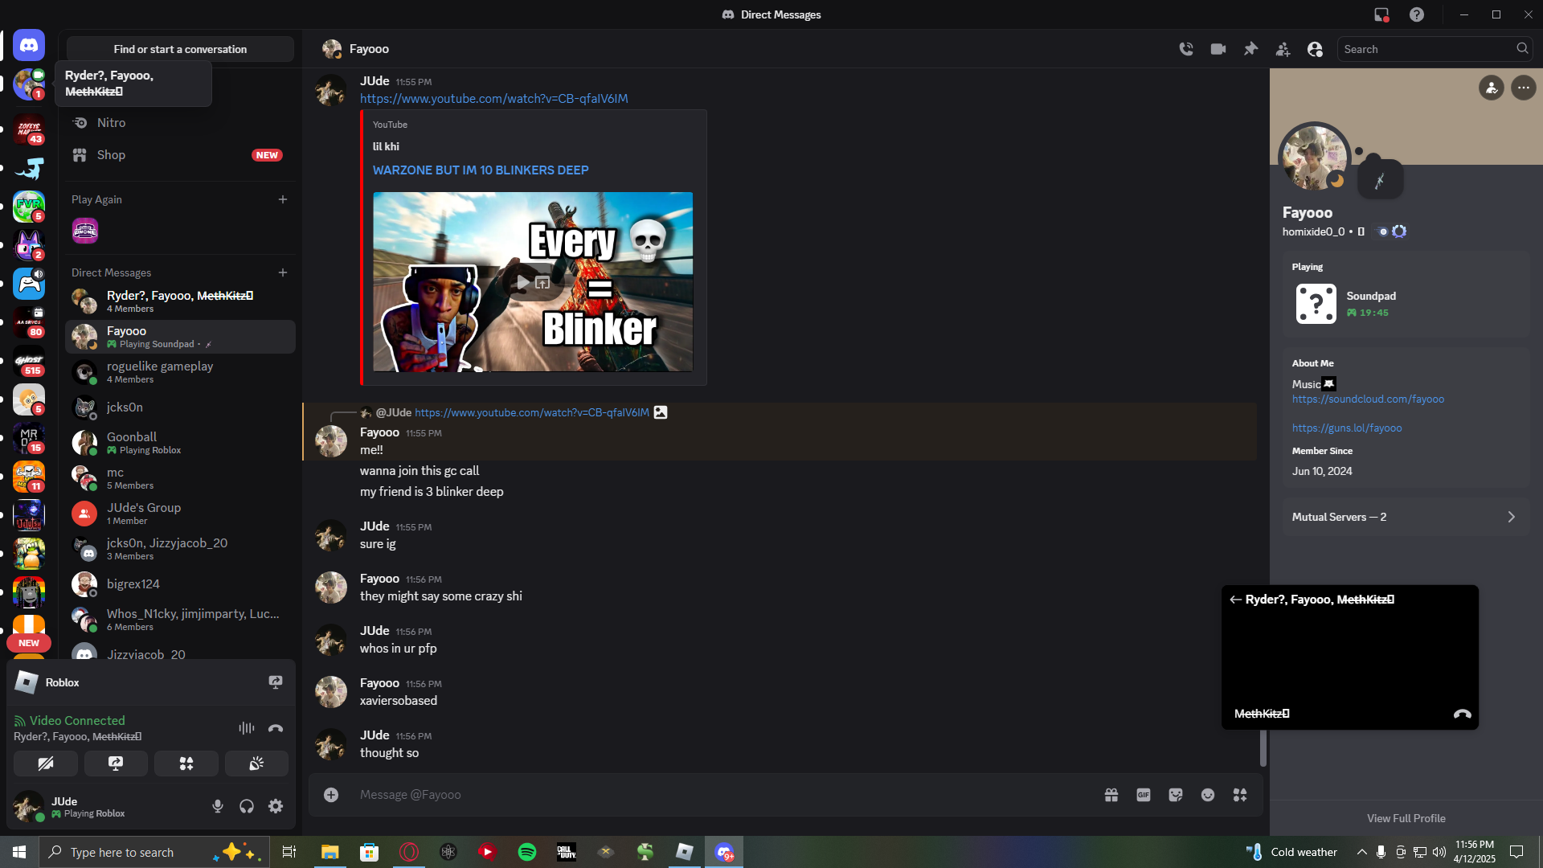Open the mc group chat
This screenshot has width=1543, height=868.
coord(180,478)
